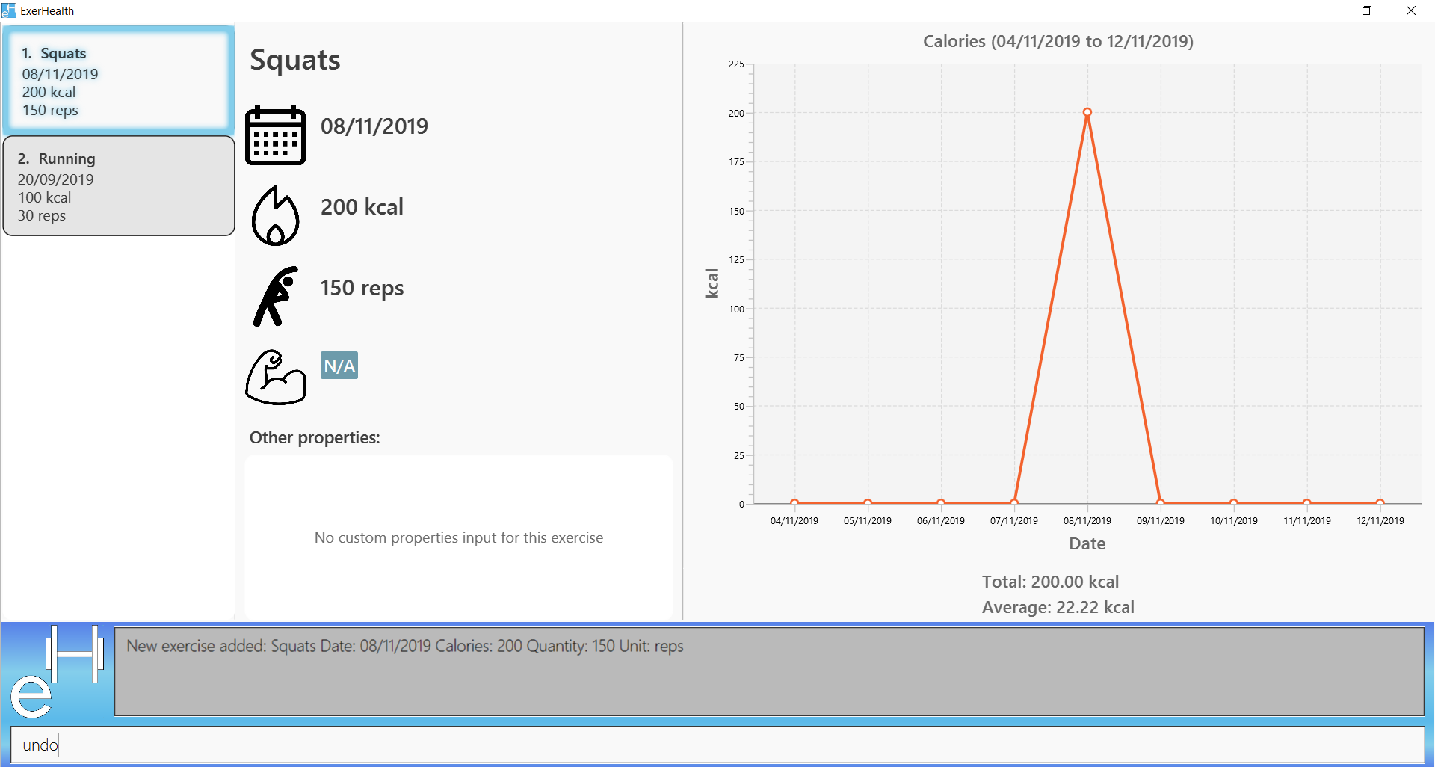Click the 200 kcal text in Squats card
The height and width of the screenshot is (767, 1435).
pyautogui.click(x=49, y=92)
